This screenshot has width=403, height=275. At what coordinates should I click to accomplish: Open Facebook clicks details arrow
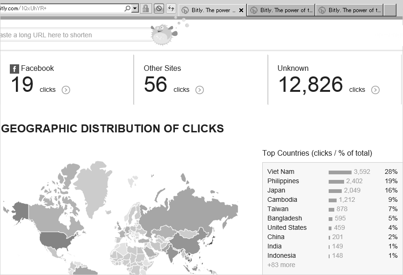tap(66, 90)
